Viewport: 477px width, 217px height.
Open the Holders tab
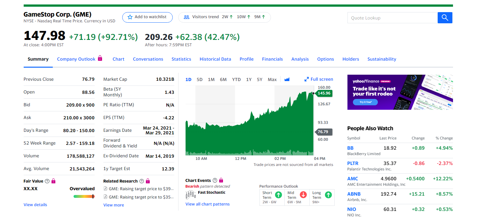351,59
